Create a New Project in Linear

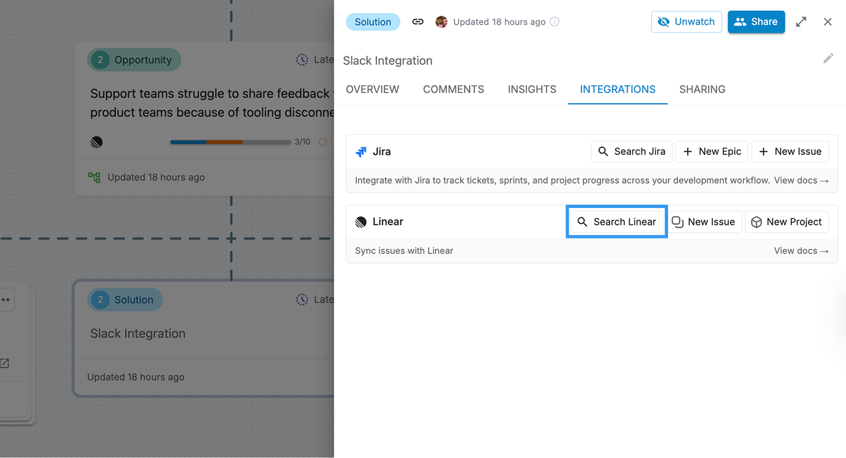point(787,222)
